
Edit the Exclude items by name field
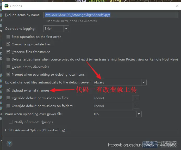coord(111,15)
